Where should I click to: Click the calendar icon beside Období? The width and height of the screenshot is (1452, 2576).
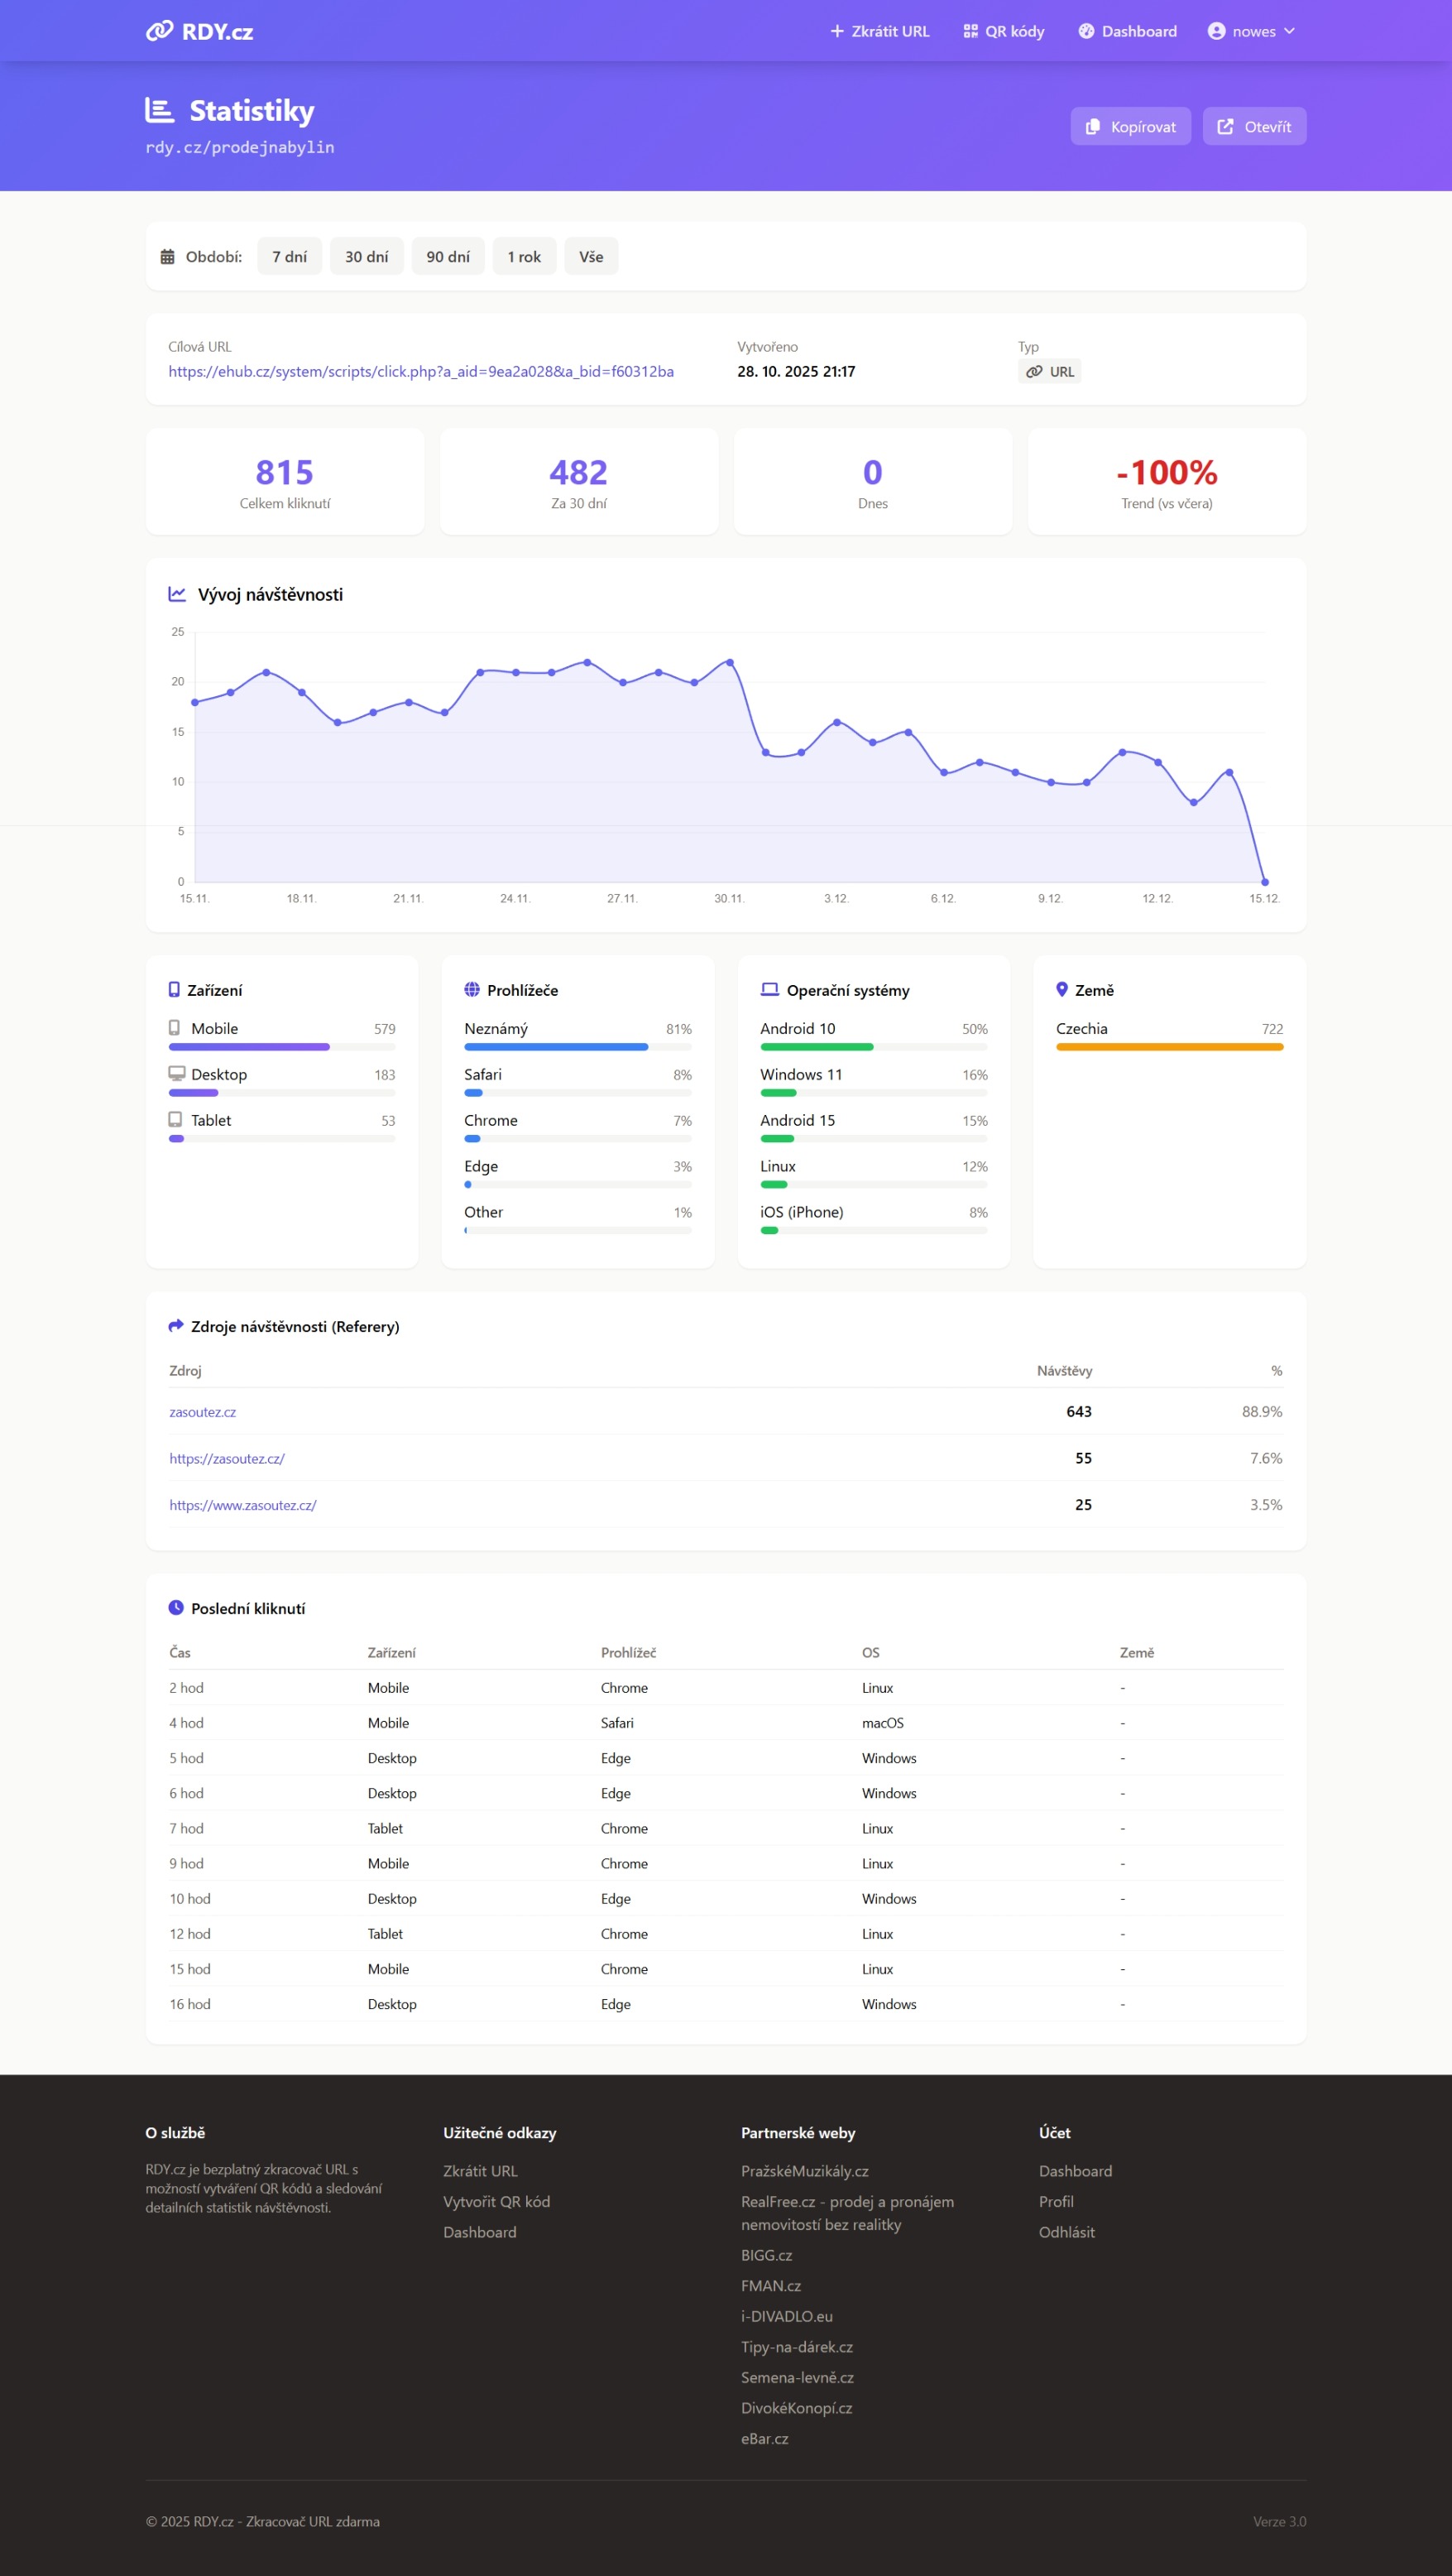coord(168,257)
